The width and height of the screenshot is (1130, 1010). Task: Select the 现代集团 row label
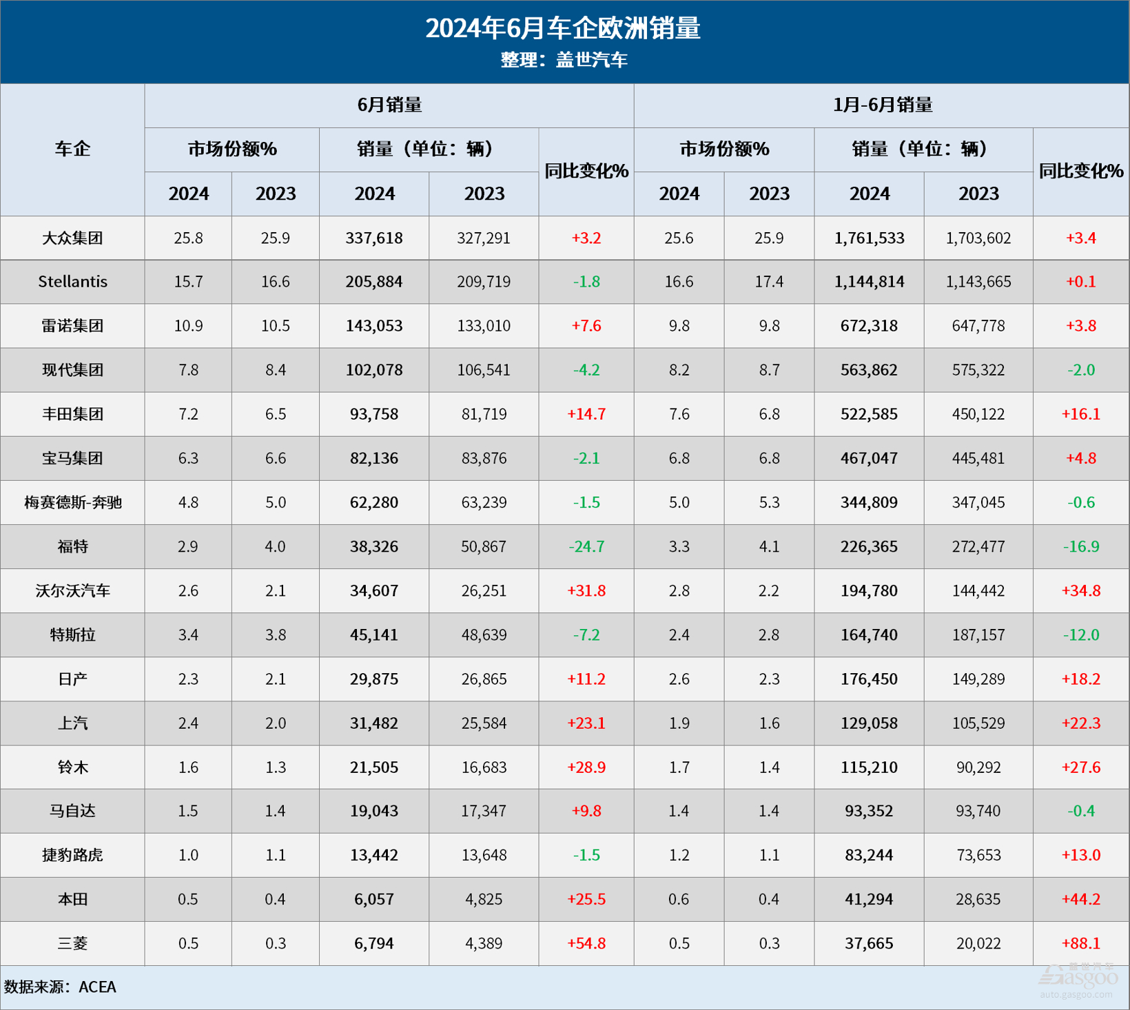pos(72,370)
